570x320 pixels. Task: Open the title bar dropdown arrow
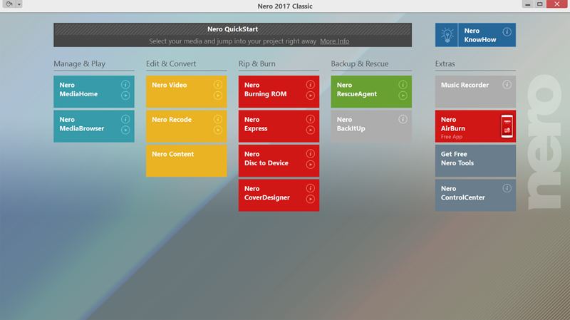(19, 4)
